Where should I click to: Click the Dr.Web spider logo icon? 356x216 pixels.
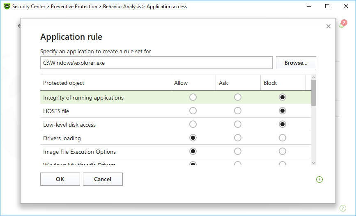pyautogui.click(x=7, y=6)
